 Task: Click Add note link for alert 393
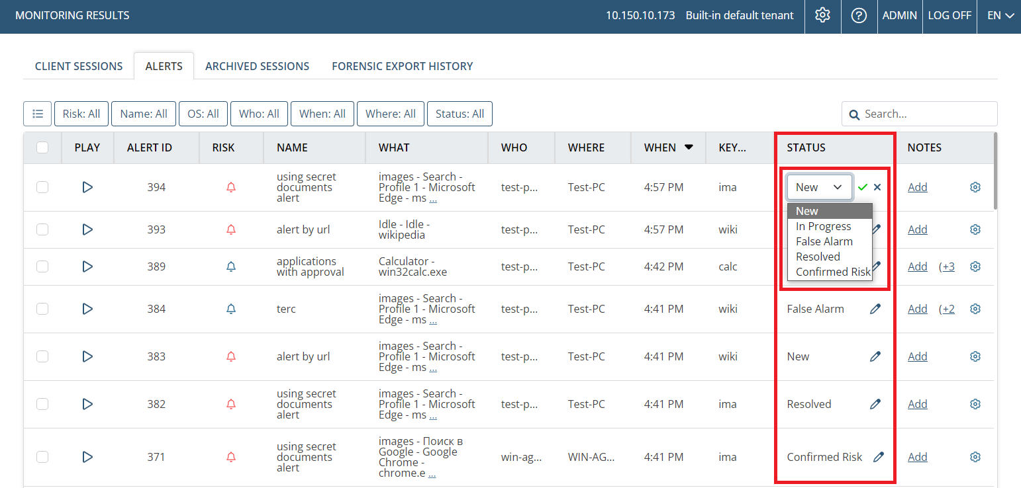pos(917,229)
